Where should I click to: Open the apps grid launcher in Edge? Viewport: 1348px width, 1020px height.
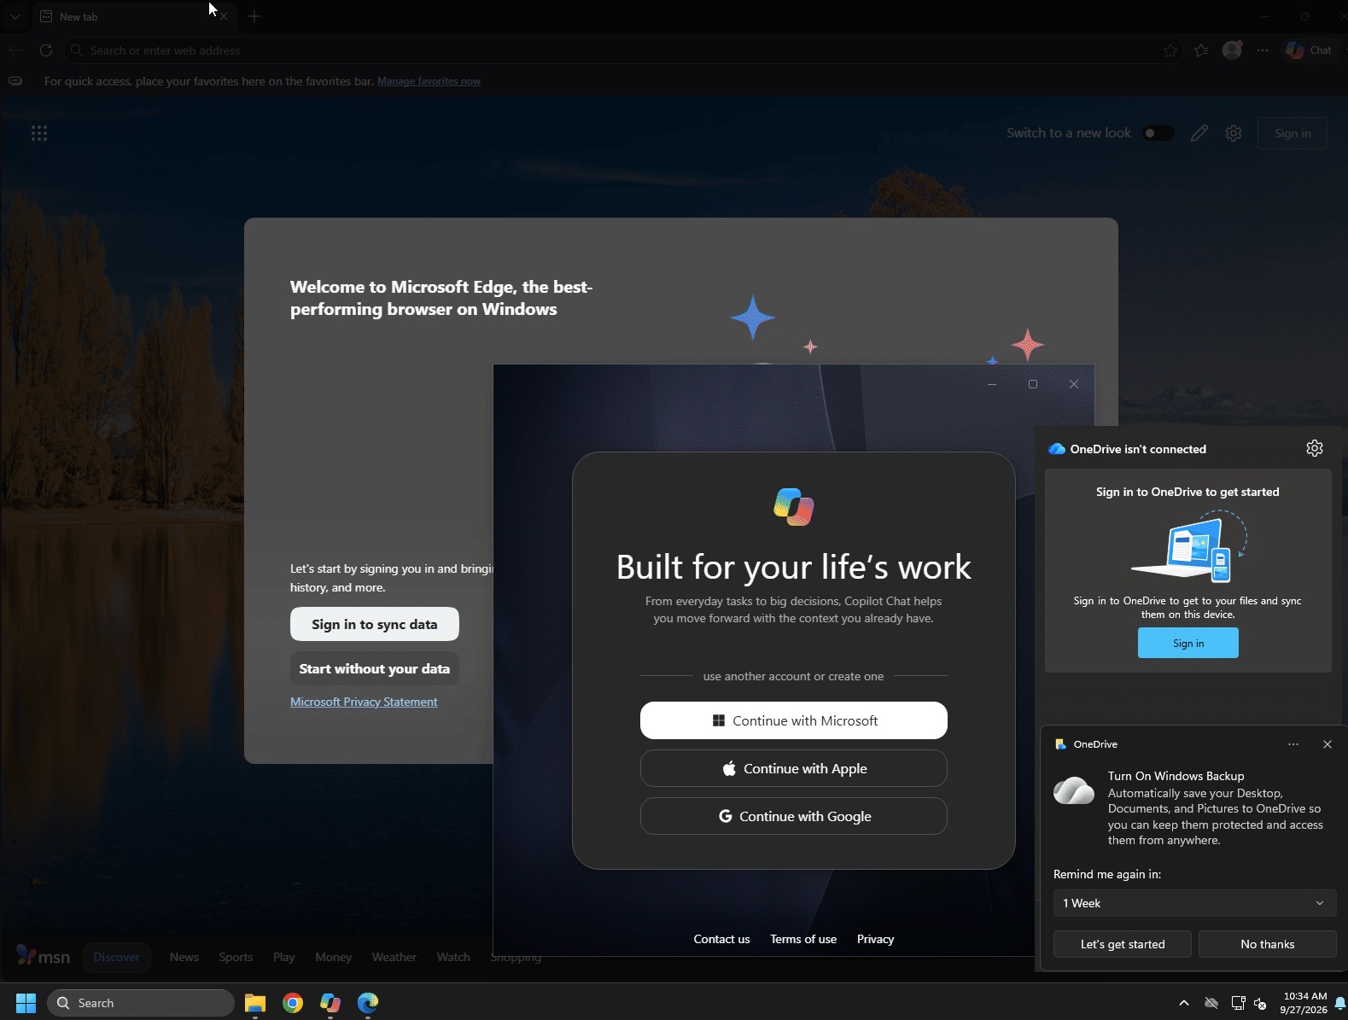[x=39, y=133]
